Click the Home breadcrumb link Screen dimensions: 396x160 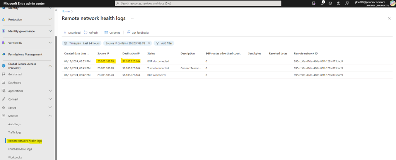click(x=66, y=11)
